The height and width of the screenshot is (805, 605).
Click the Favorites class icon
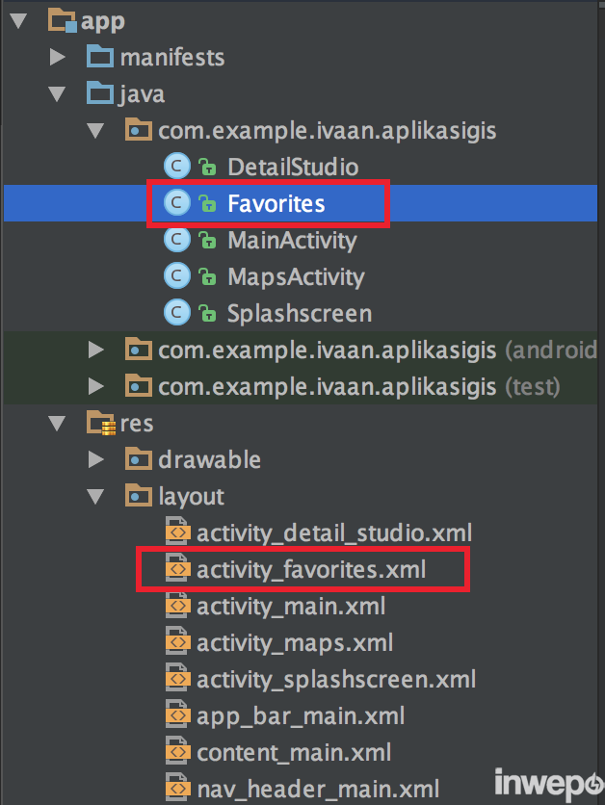[177, 203]
